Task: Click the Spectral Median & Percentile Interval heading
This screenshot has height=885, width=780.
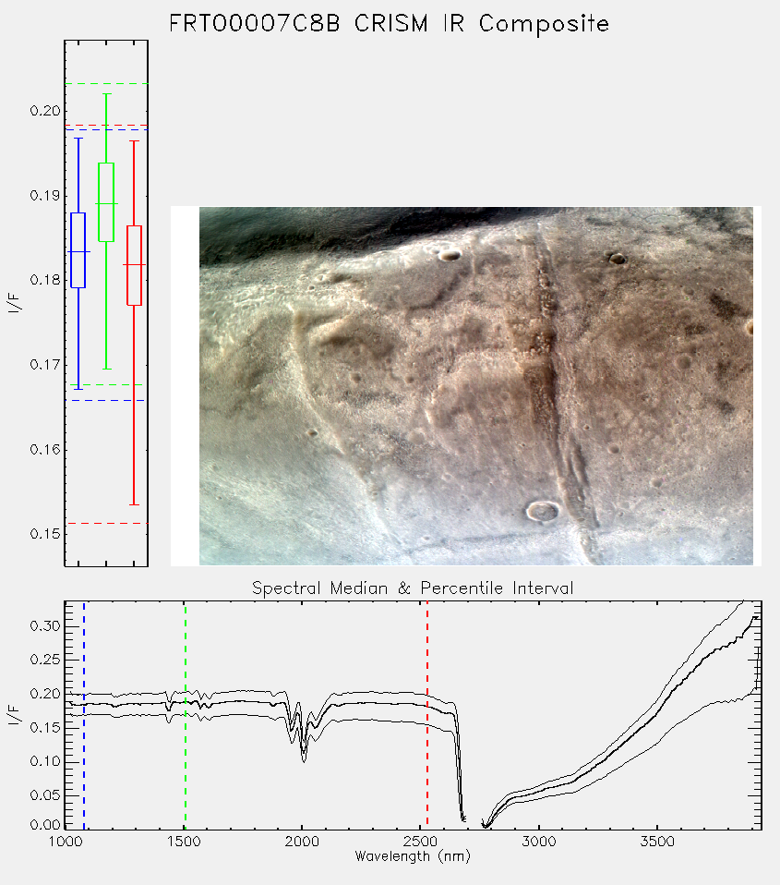Action: (413, 588)
